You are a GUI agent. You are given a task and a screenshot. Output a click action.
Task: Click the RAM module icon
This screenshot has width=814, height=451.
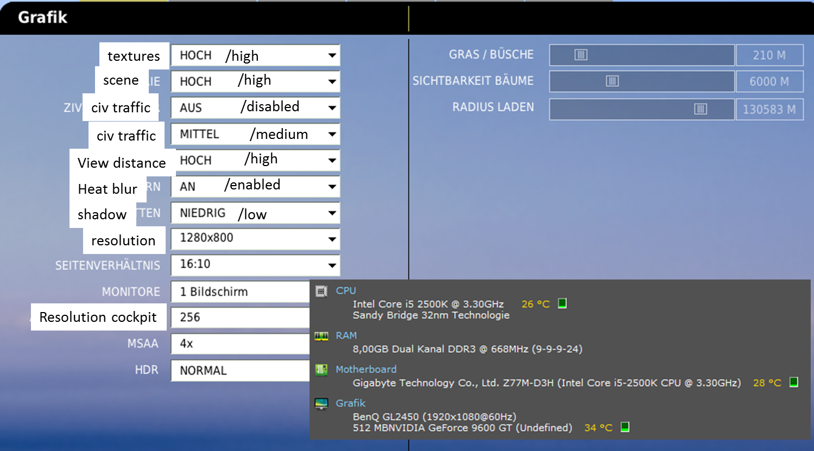[321, 336]
